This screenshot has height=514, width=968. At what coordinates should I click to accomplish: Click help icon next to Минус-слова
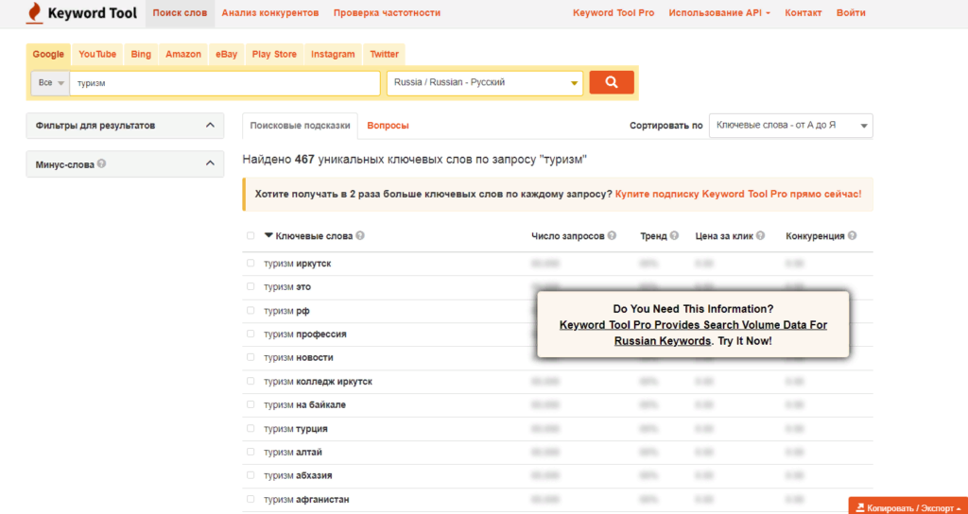(101, 164)
